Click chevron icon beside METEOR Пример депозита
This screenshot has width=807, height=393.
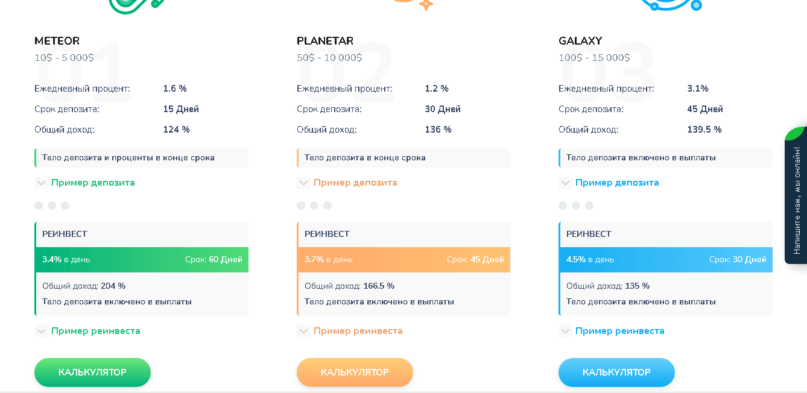coord(41,183)
